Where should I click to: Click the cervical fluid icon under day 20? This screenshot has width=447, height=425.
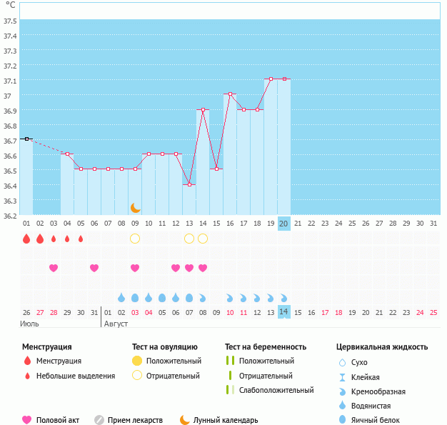(283, 297)
